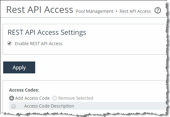The width and height of the screenshot is (170, 117).
Task: Open the Rest API Access breadcrumb link
Action: (135, 11)
